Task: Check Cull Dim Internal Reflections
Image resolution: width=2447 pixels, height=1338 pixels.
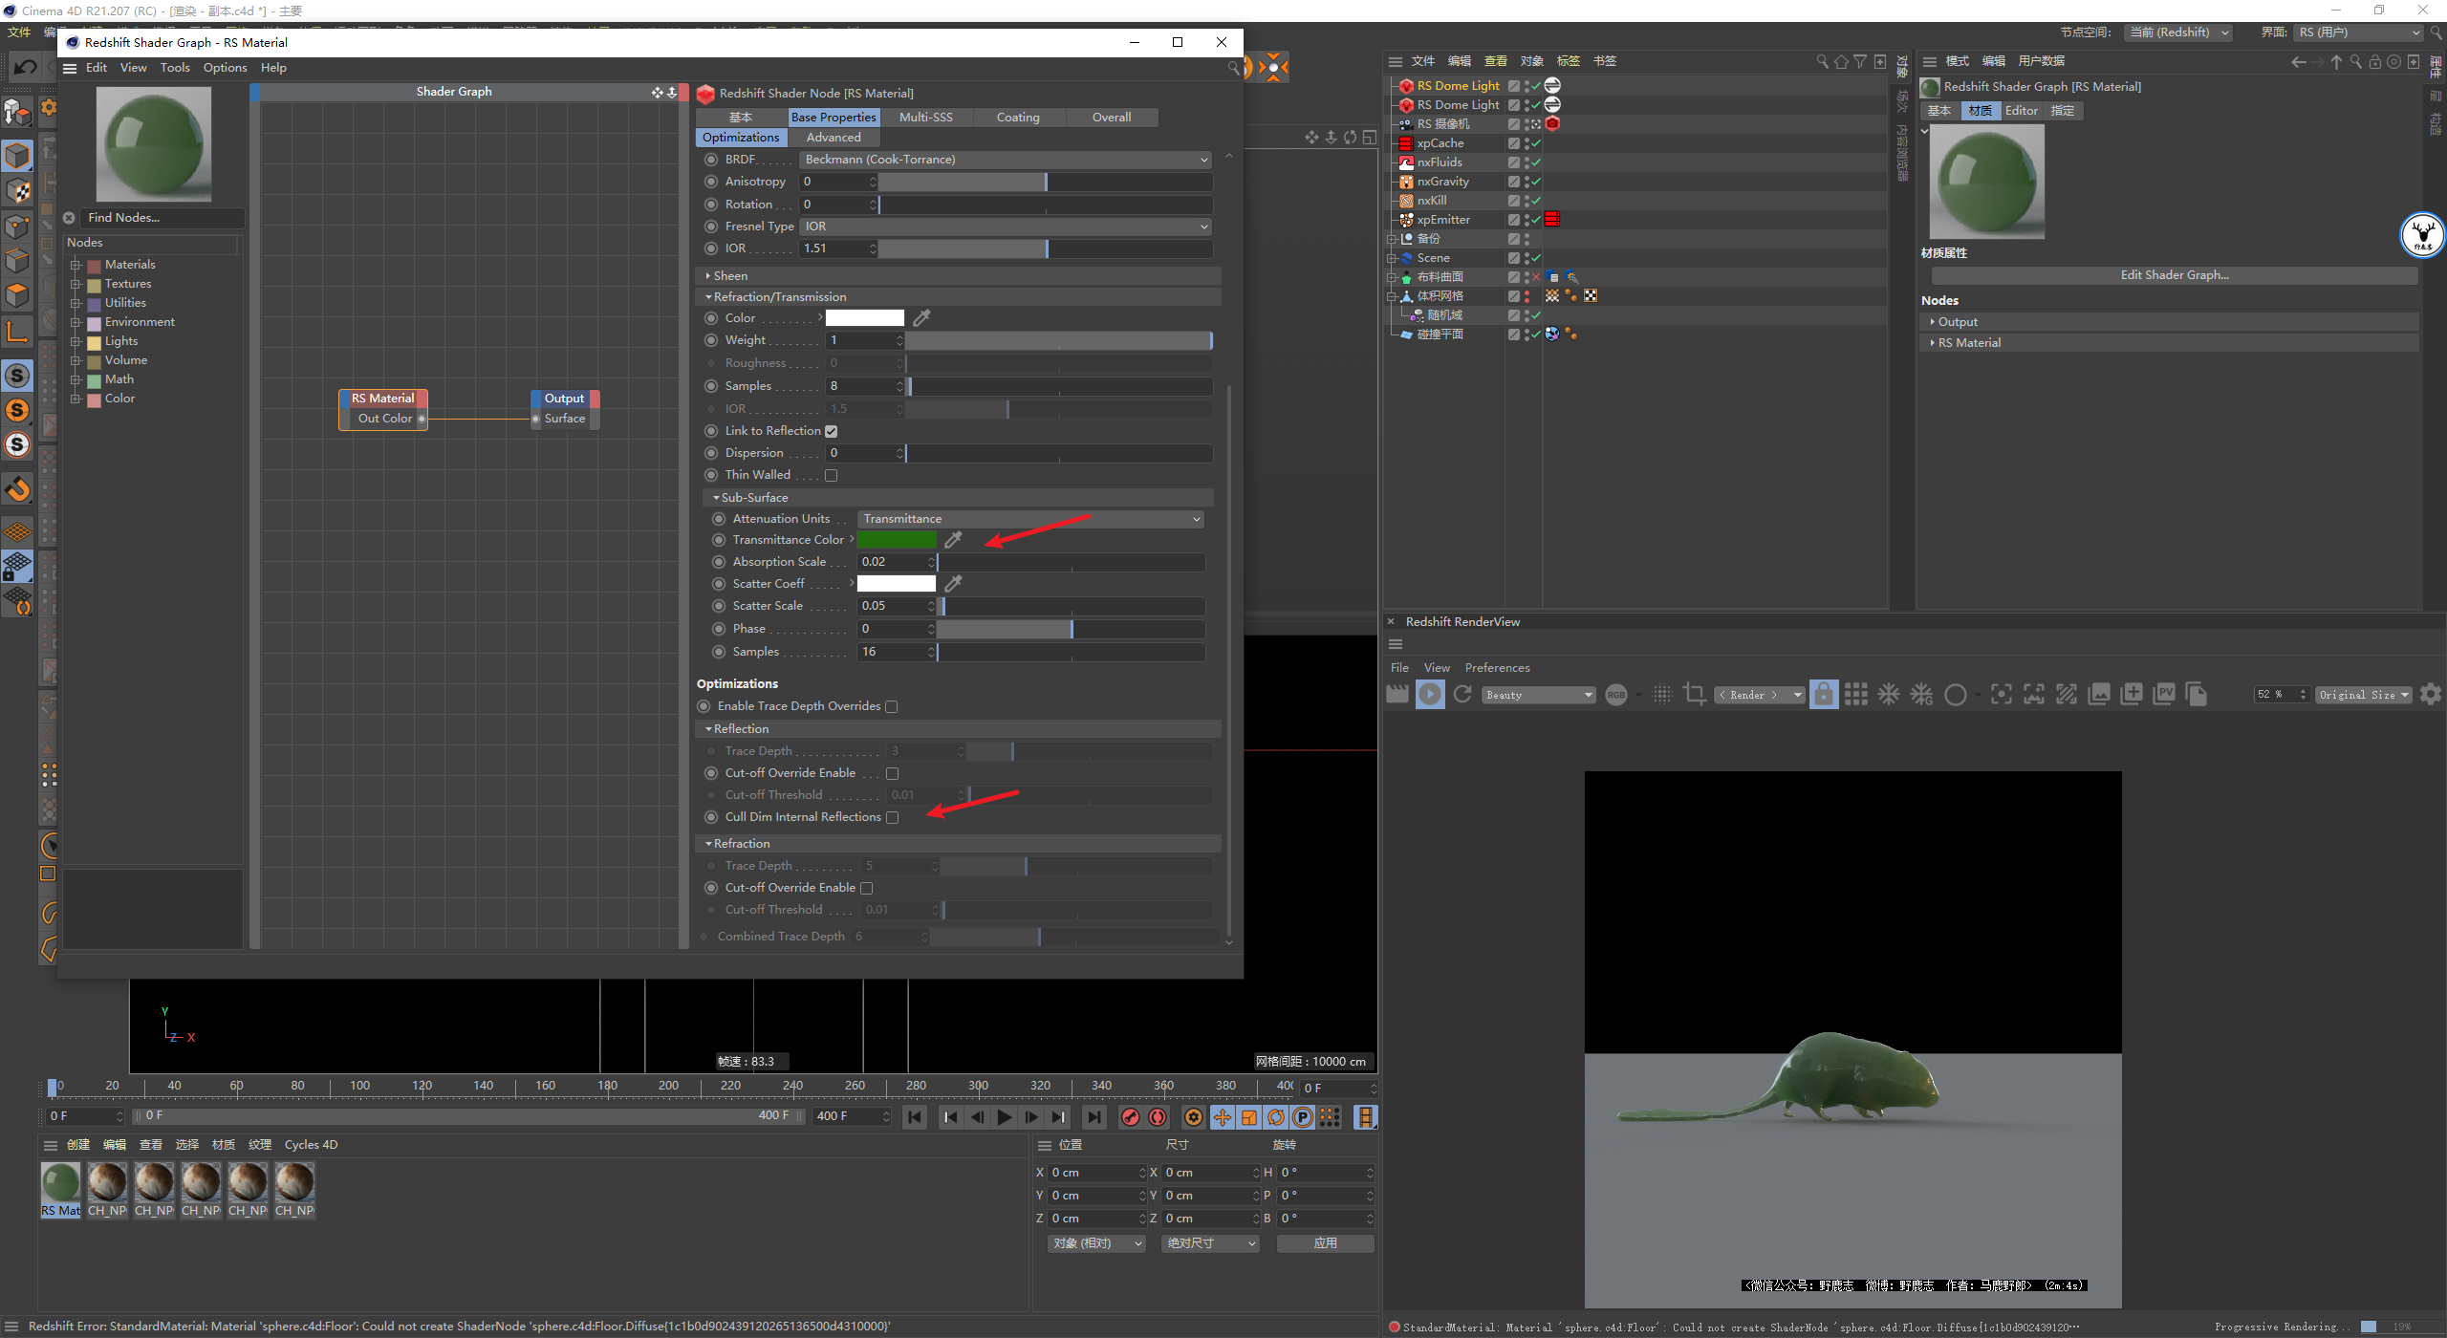Action: coord(892,817)
